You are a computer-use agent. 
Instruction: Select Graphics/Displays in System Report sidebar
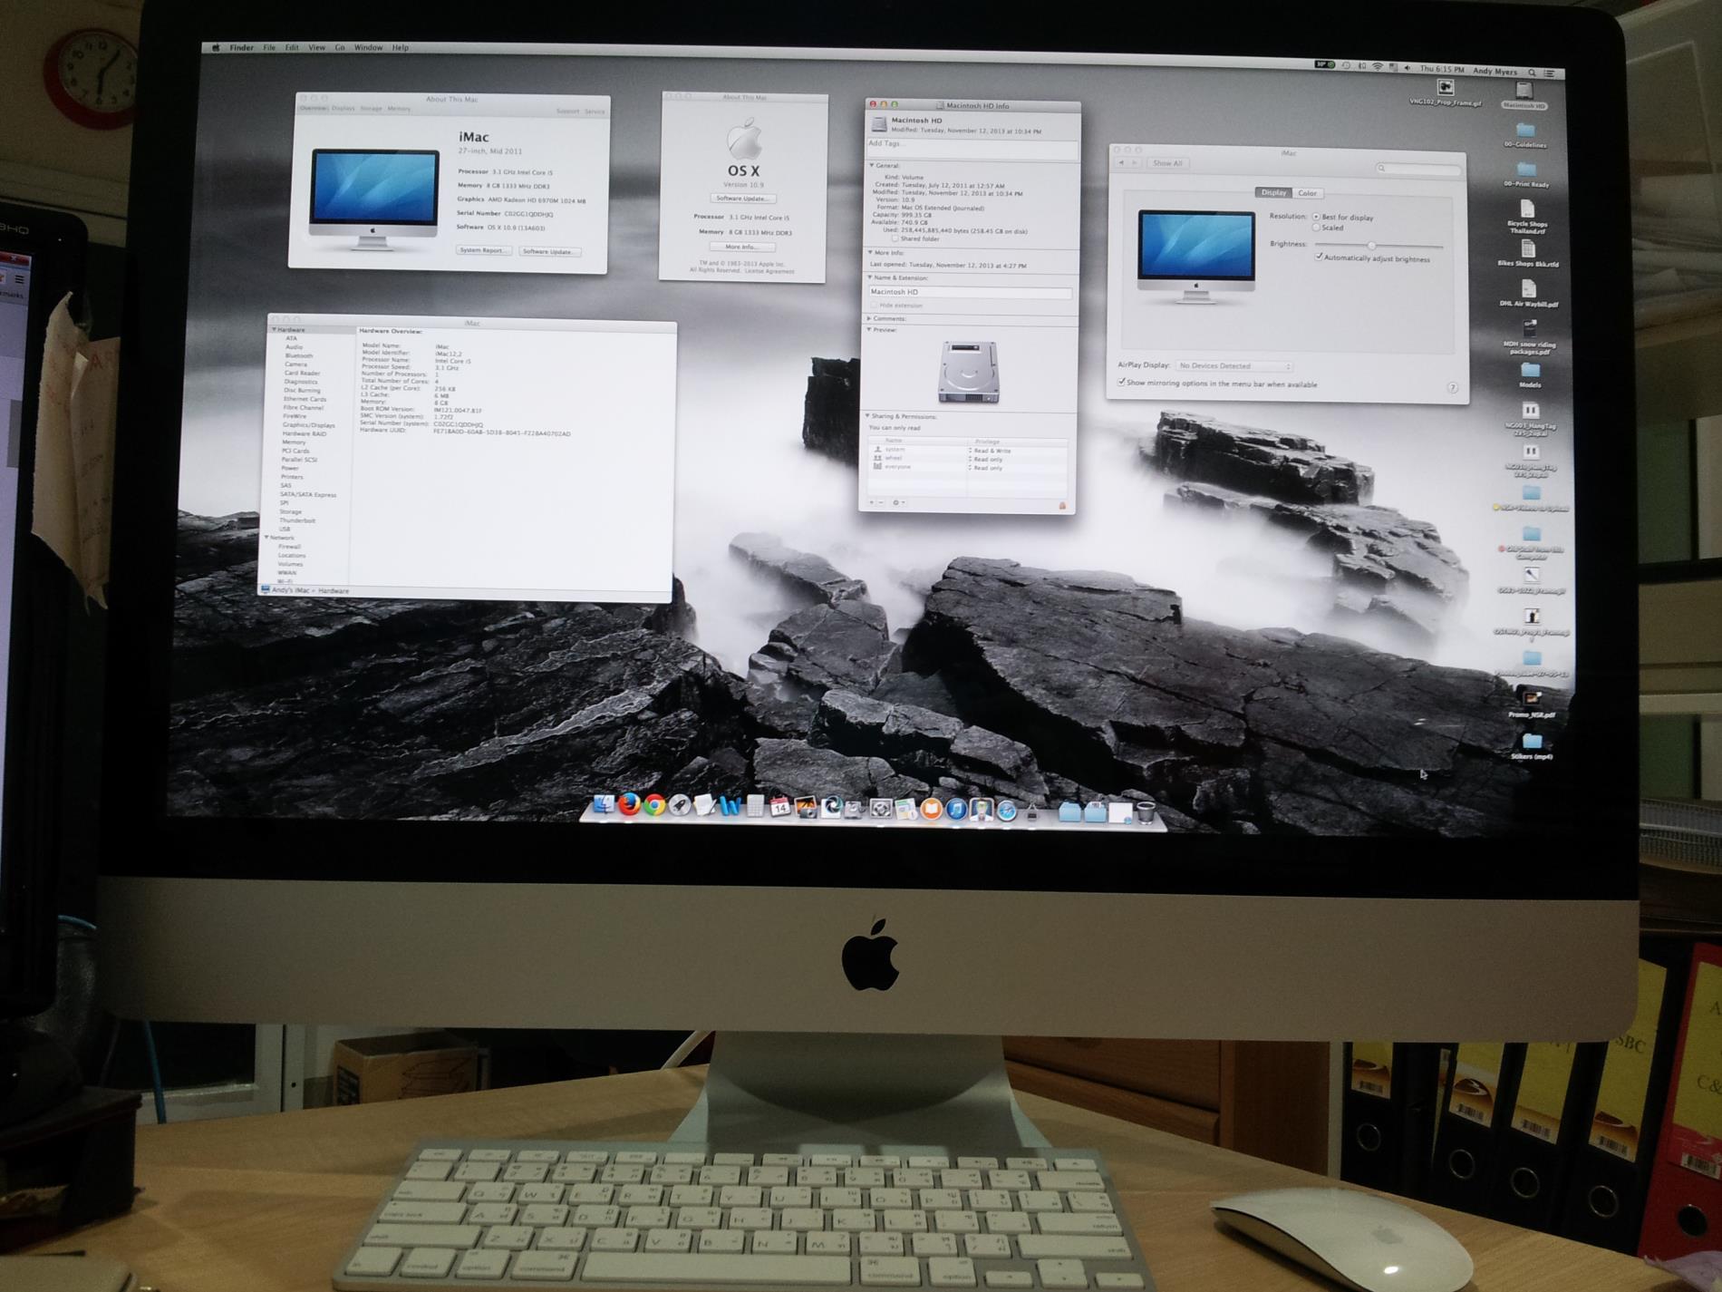coord(308,425)
